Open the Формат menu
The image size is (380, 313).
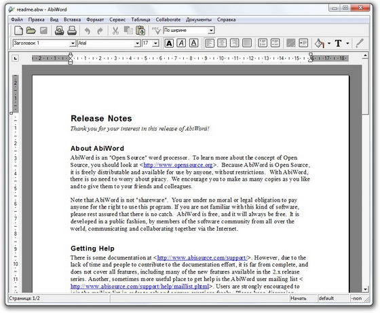coord(95,20)
